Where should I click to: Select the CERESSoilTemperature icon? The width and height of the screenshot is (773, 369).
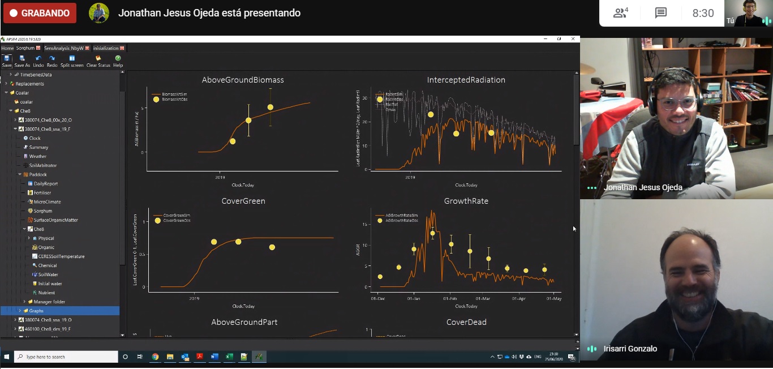[x=35, y=256]
